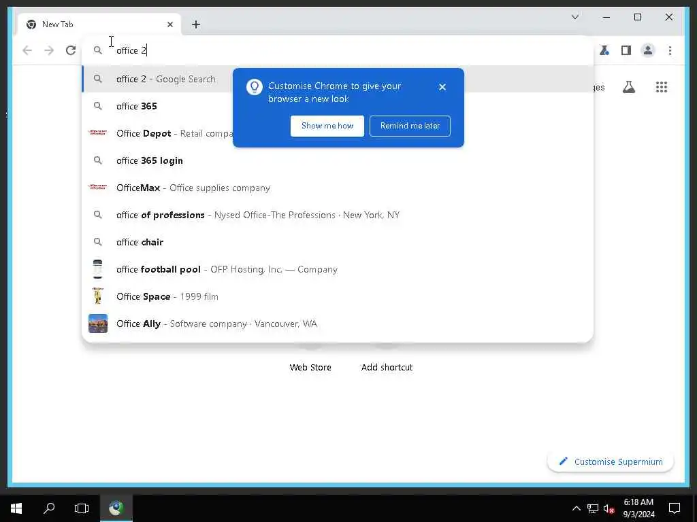Click 'Remind me later' button

click(410, 126)
